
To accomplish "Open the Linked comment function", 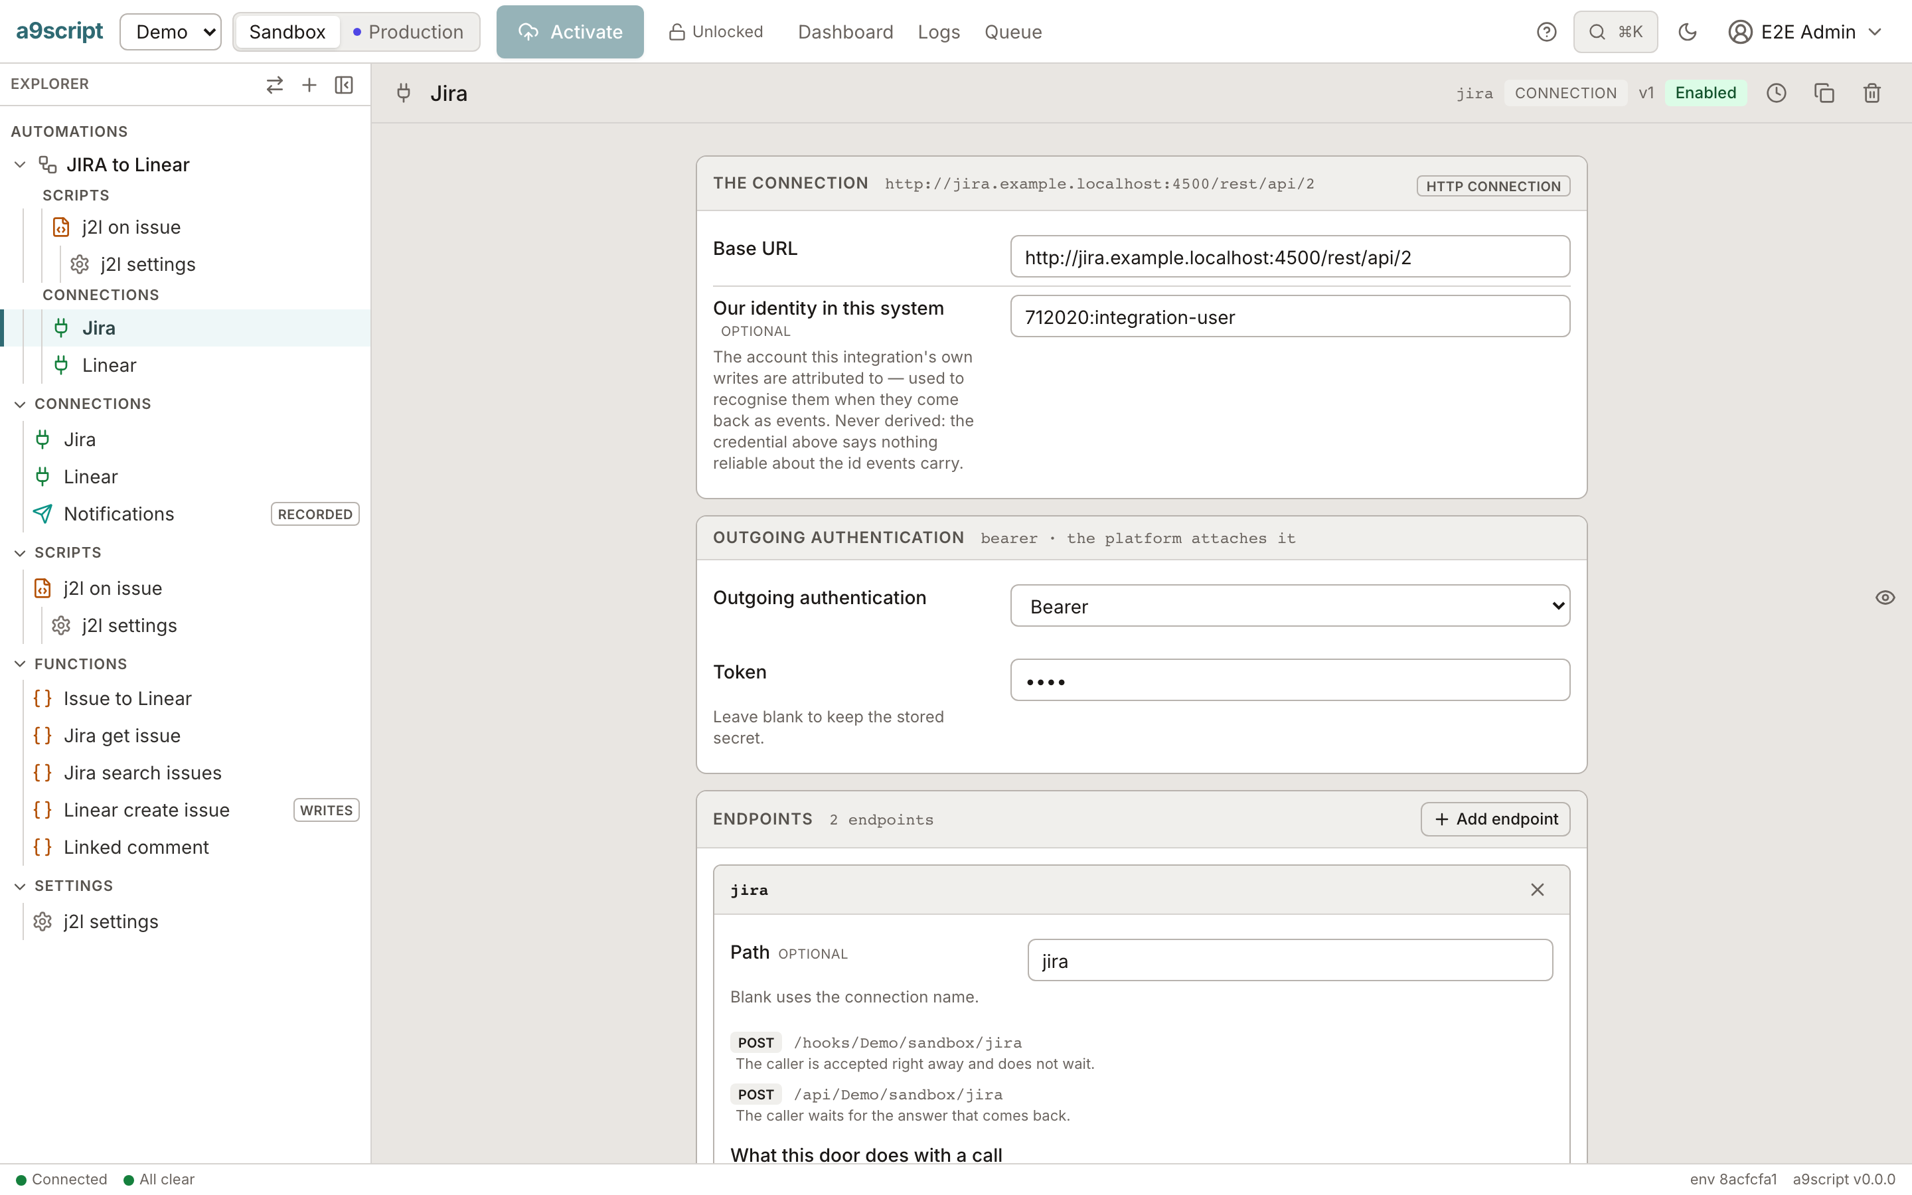I will [136, 847].
